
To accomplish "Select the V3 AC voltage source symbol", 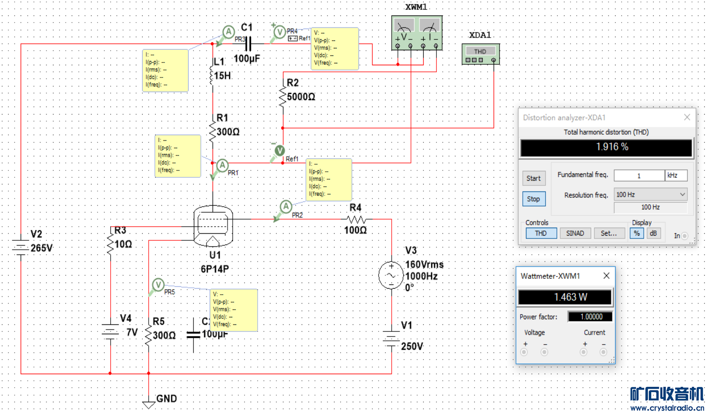I will click(391, 276).
